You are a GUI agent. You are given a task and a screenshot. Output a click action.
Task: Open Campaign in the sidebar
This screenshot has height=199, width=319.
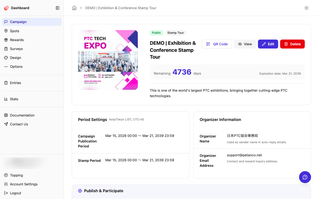[x=32, y=22]
